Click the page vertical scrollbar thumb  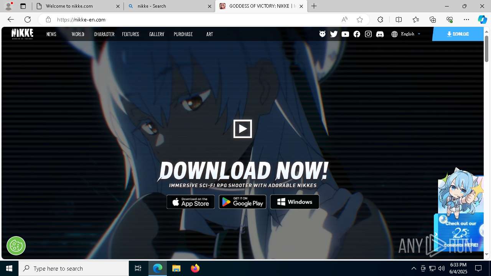click(x=486, y=48)
